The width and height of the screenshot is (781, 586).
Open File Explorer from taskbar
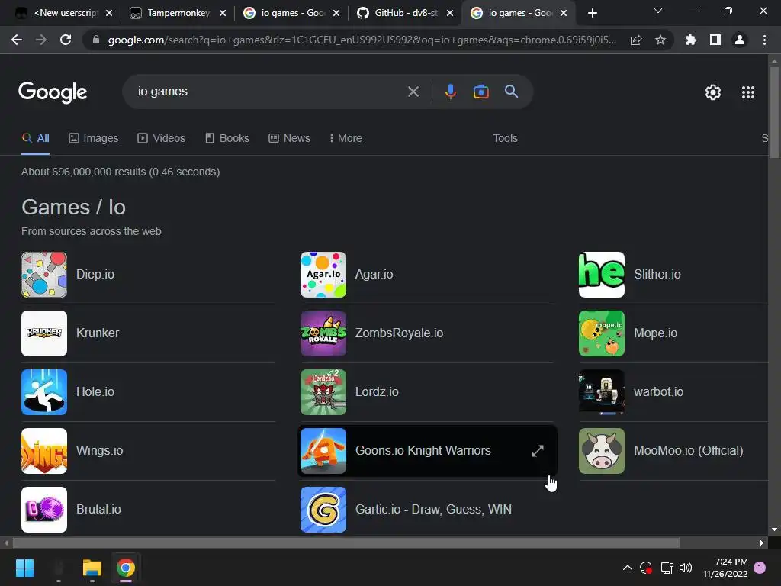click(92, 568)
